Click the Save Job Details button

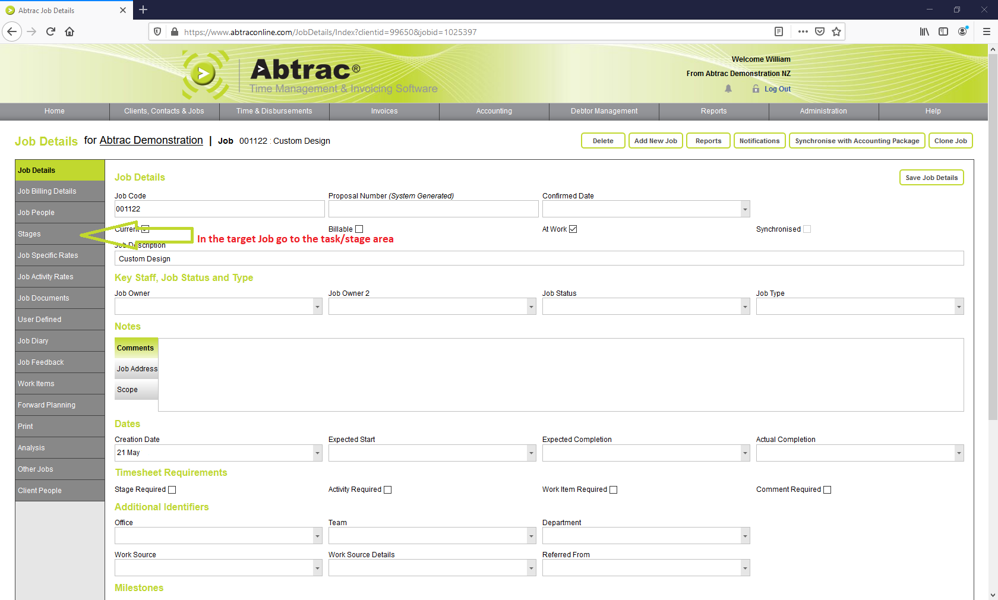931,177
